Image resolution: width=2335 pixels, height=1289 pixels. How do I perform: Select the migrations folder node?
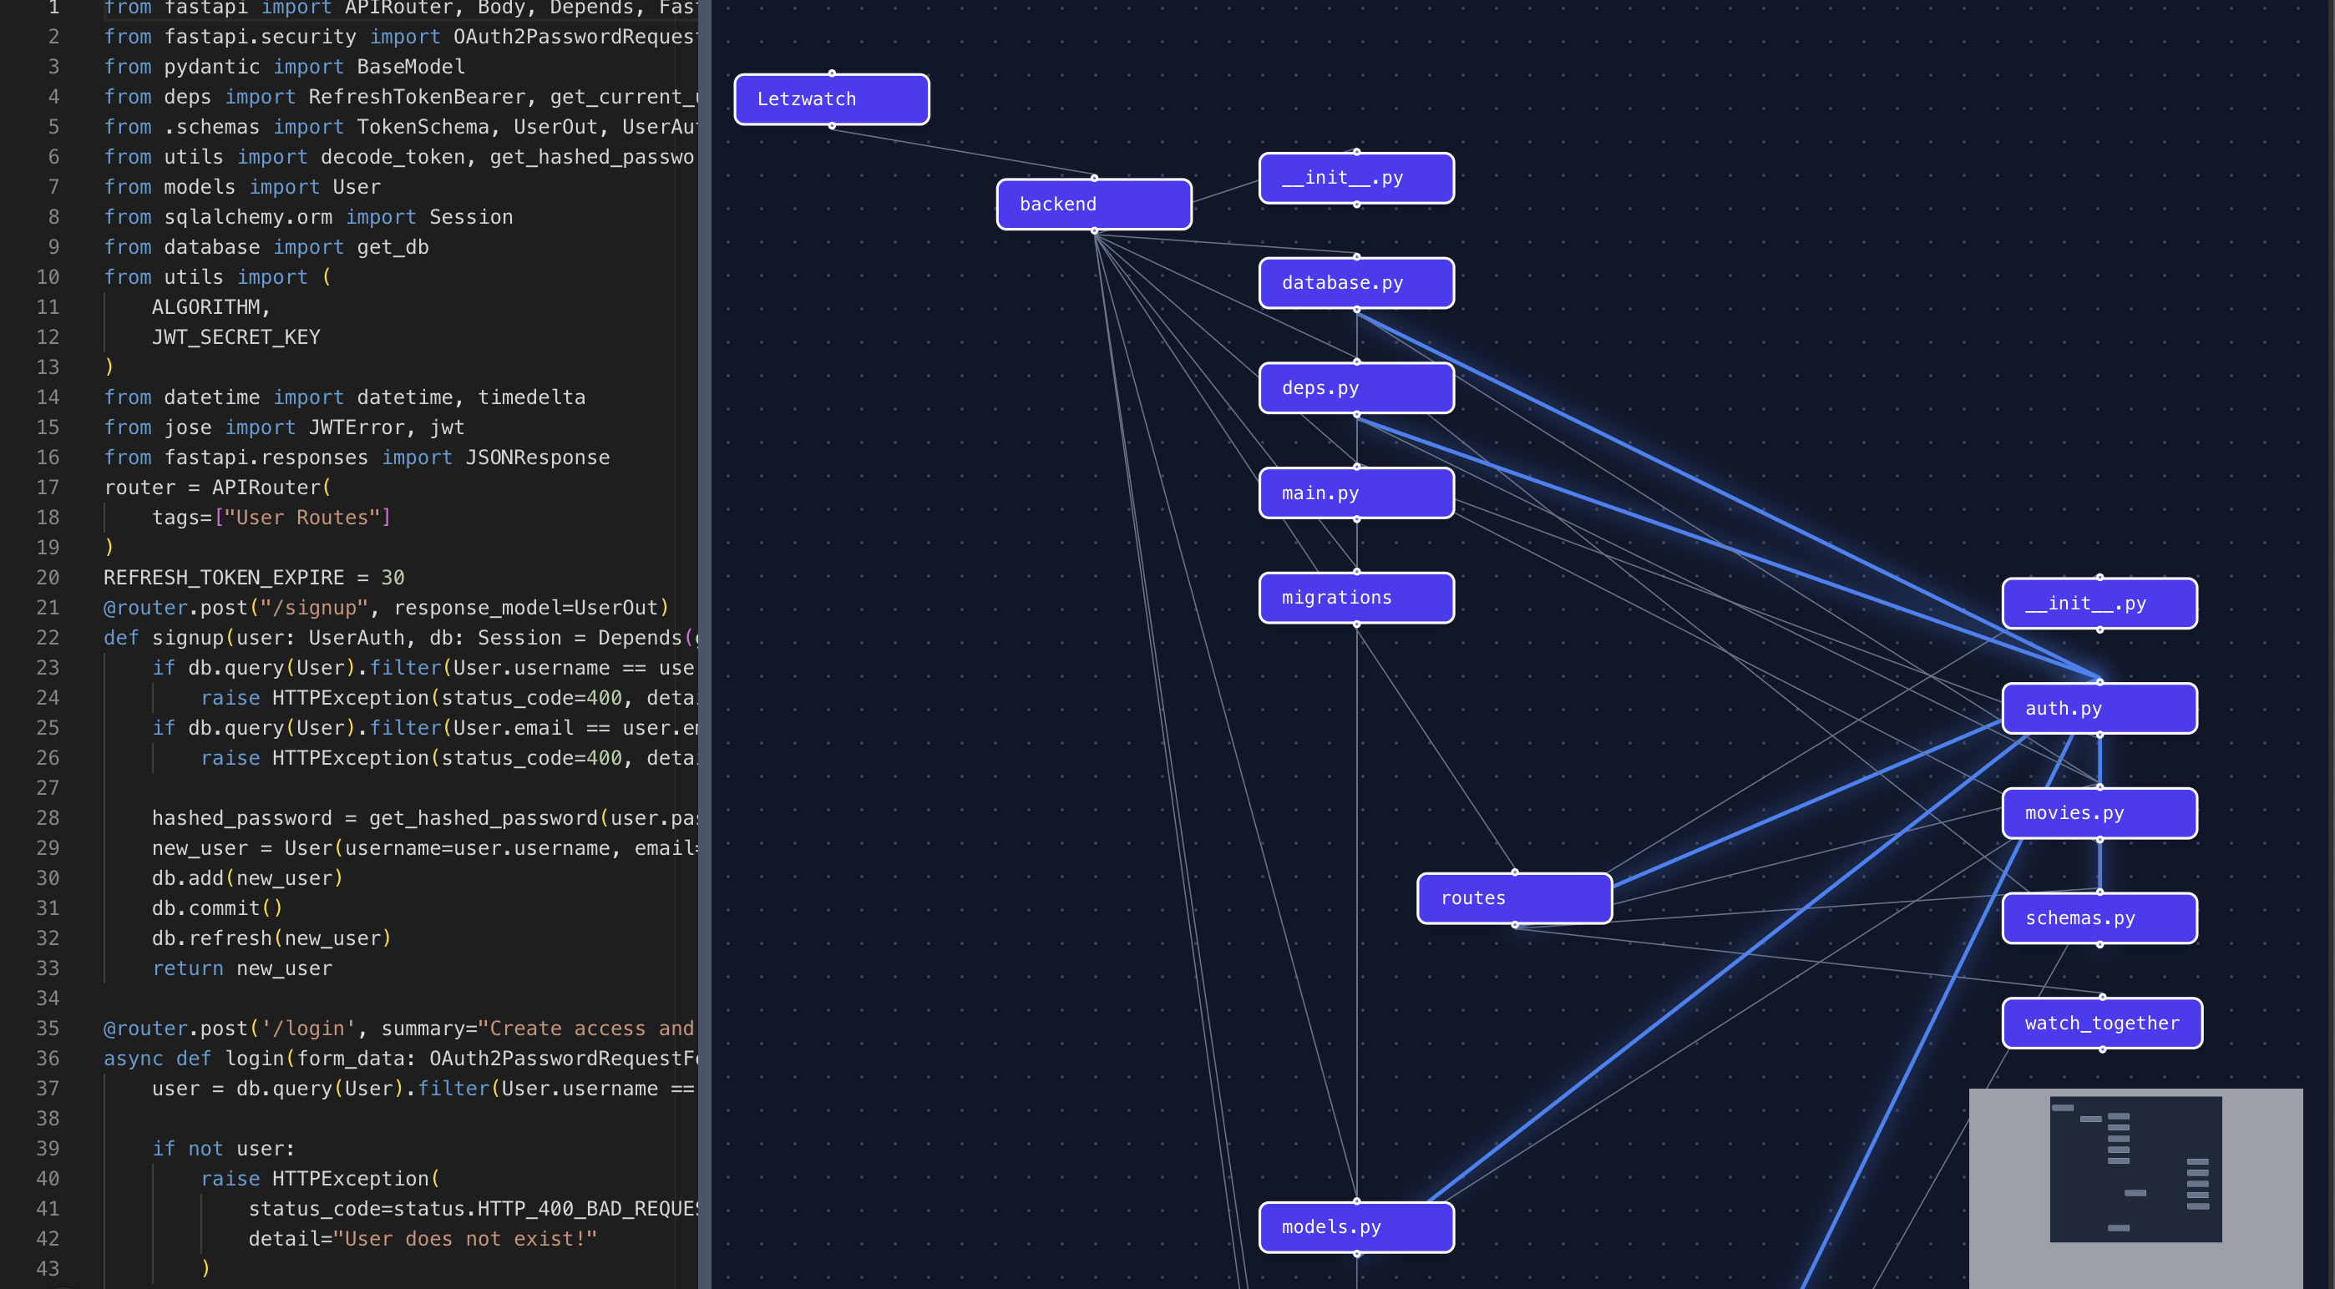click(x=1356, y=598)
